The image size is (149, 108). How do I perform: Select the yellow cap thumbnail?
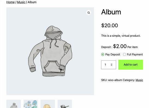[x=48, y=104]
